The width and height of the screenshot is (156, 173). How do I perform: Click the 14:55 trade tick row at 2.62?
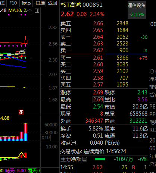104,167
